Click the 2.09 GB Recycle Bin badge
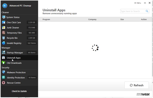 tap(32, 38)
